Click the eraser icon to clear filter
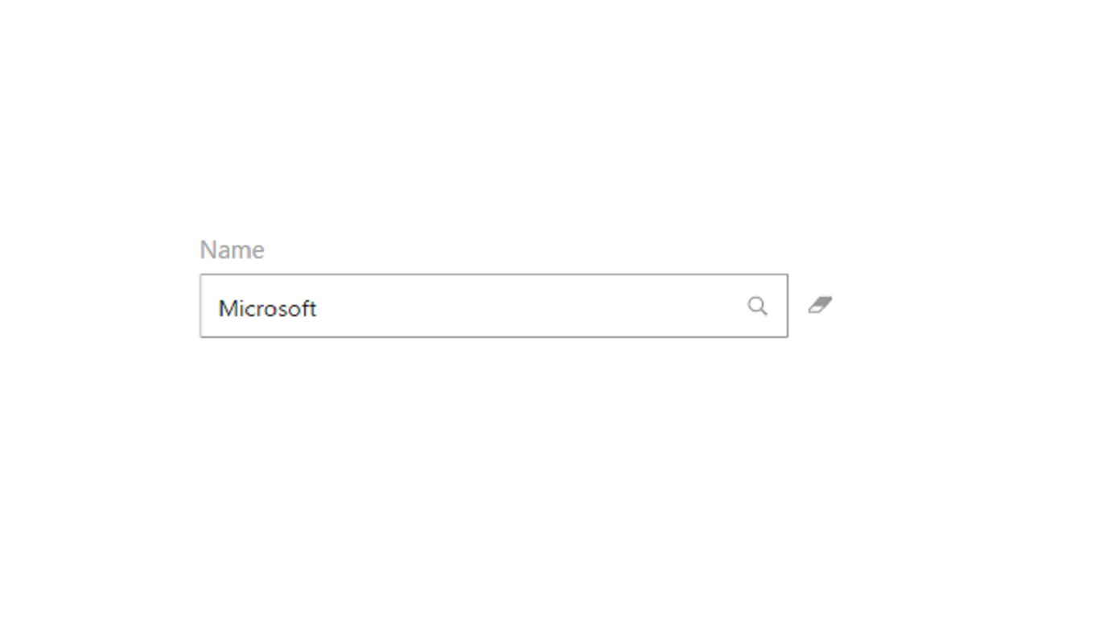This screenshot has height=618, width=1099. pos(820,305)
